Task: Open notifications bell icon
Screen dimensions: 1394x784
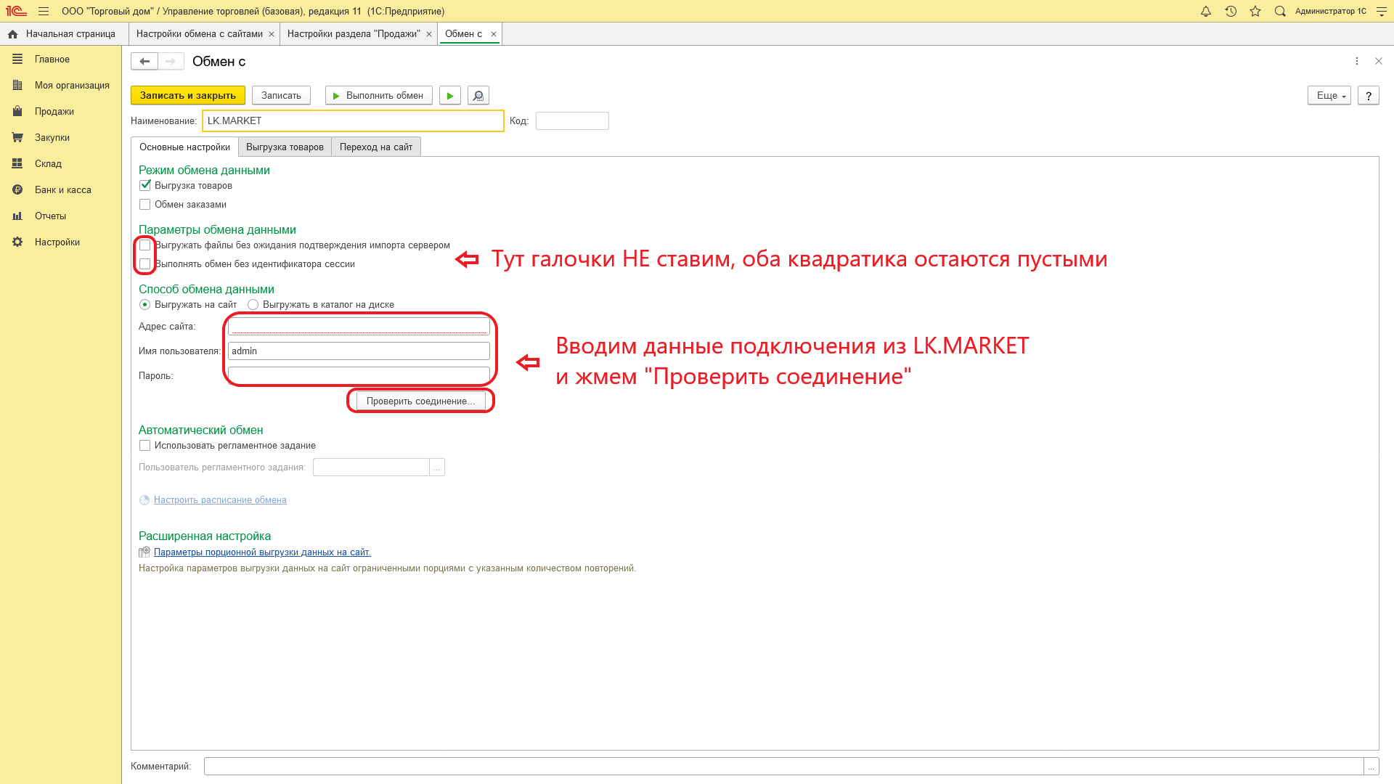Action: (1206, 11)
